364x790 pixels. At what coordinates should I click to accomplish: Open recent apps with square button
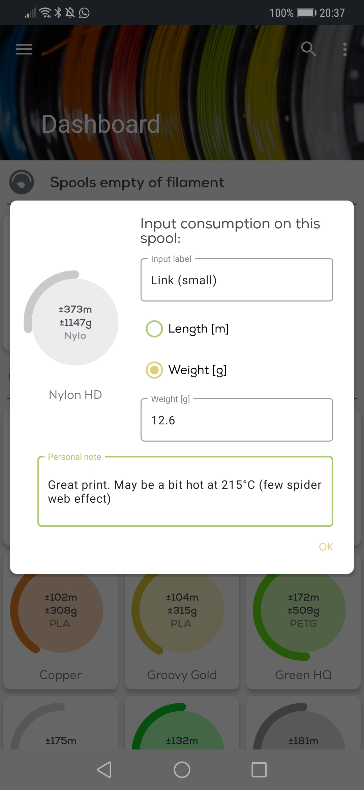coord(259,770)
